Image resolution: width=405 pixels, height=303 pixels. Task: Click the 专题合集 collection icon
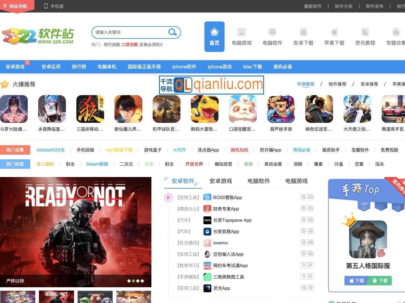click(396, 31)
